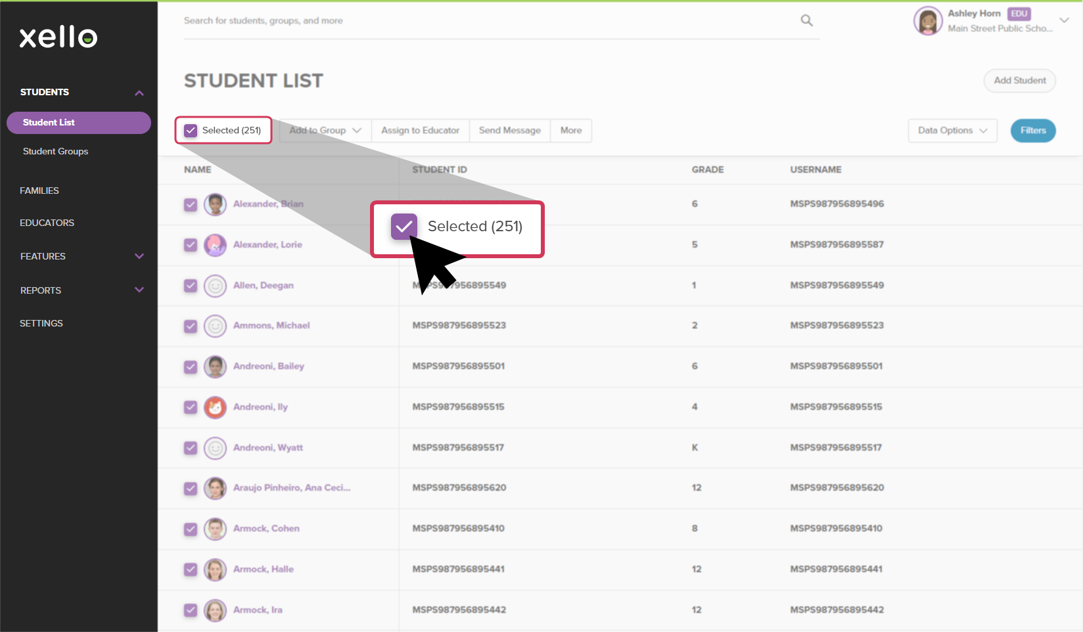
Task: Uncheck the Selected (251) toolbar checkbox
Action: click(191, 131)
